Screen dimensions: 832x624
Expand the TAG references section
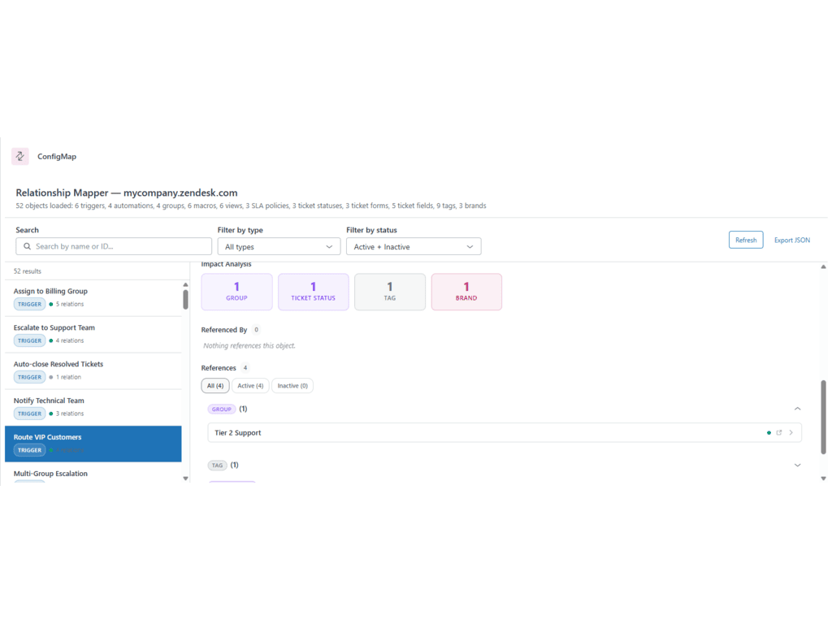797,465
